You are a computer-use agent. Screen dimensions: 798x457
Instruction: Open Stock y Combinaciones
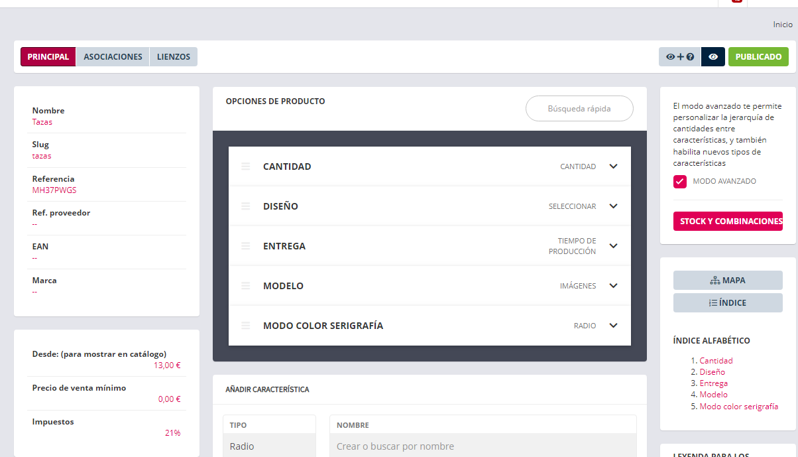click(x=728, y=222)
